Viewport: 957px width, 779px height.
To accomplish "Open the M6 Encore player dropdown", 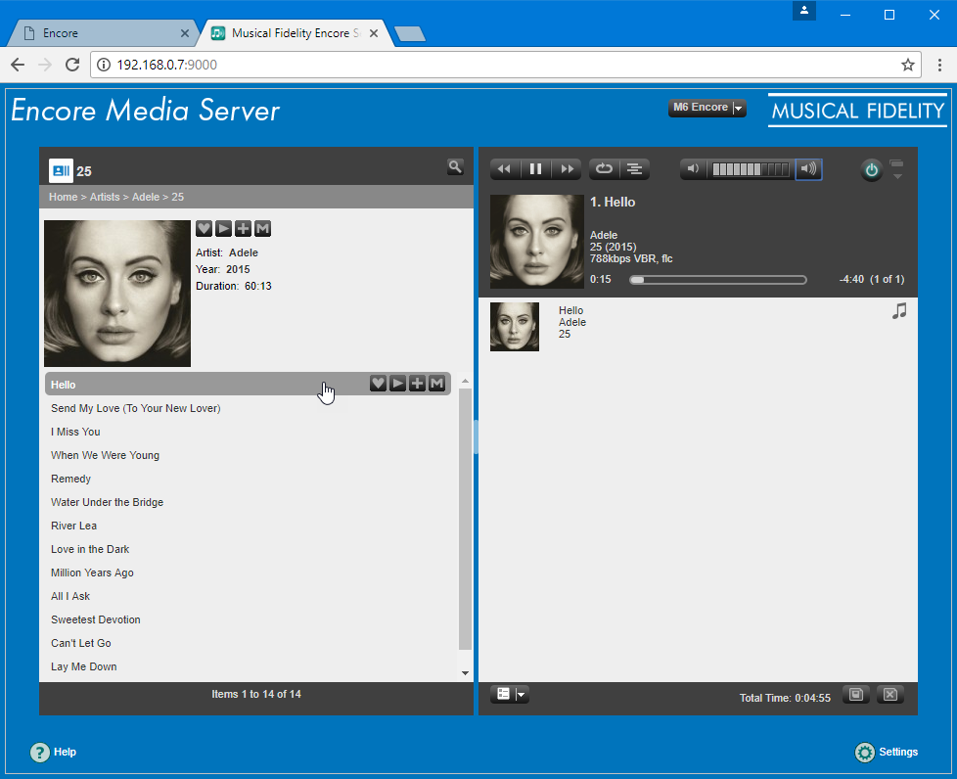I will point(706,108).
